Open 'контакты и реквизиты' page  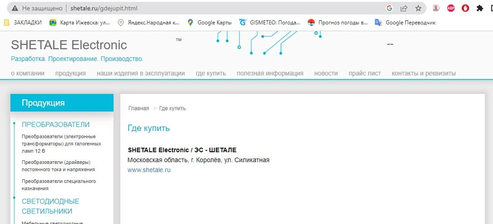point(424,73)
